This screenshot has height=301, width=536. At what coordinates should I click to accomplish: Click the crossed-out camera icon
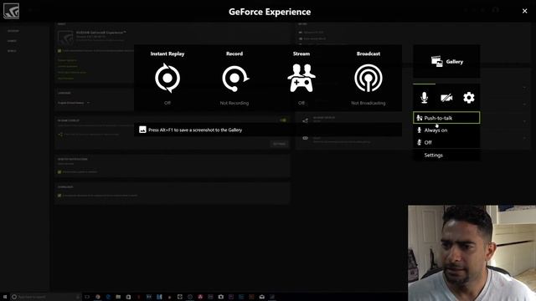(446, 98)
